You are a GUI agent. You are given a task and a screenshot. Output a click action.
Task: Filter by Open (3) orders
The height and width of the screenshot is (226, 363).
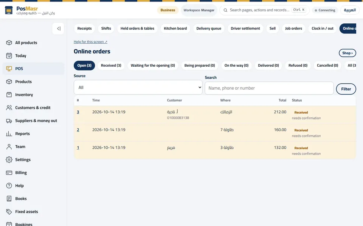(x=84, y=66)
